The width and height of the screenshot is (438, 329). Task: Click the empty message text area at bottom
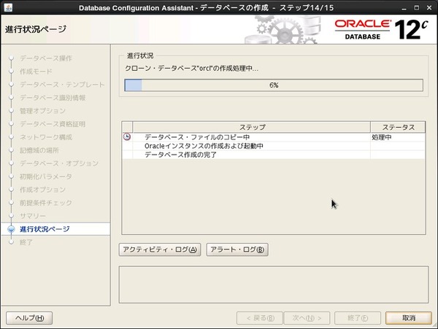(274, 285)
